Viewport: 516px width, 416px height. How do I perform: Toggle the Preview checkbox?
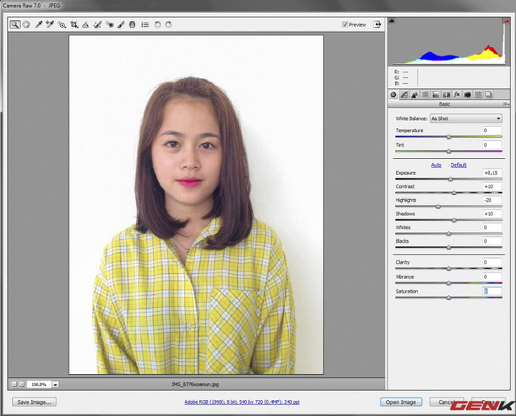345,24
